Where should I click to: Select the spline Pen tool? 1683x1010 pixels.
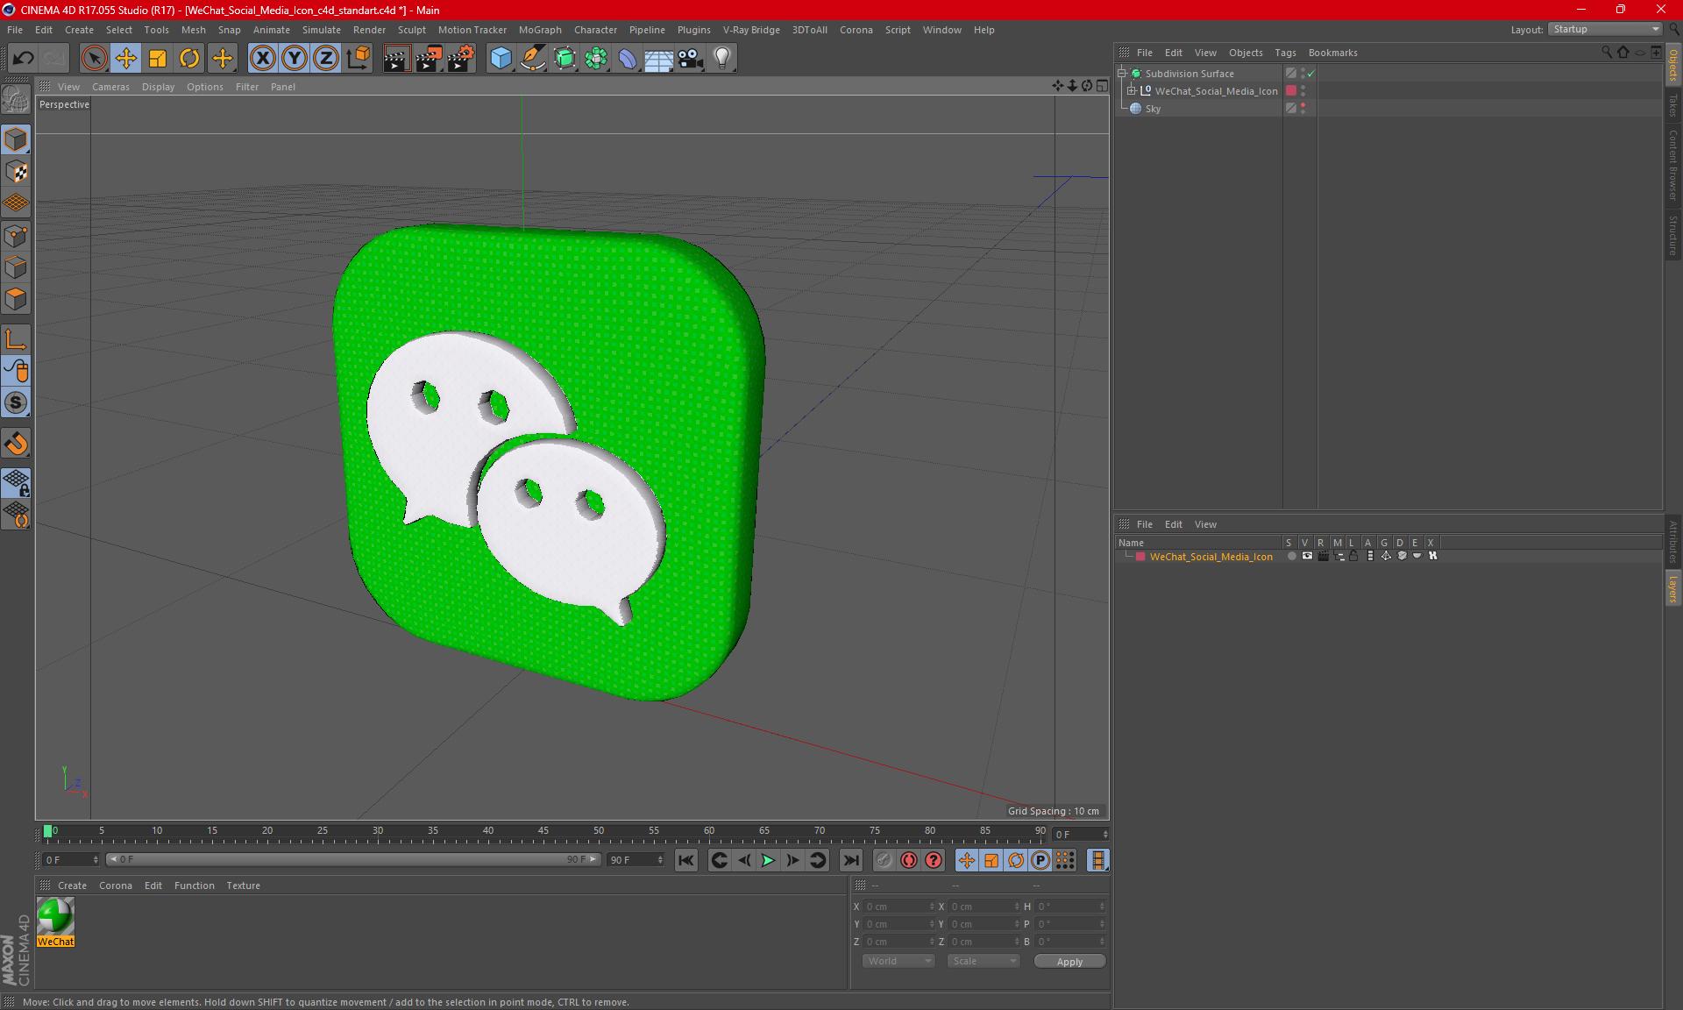532,58
